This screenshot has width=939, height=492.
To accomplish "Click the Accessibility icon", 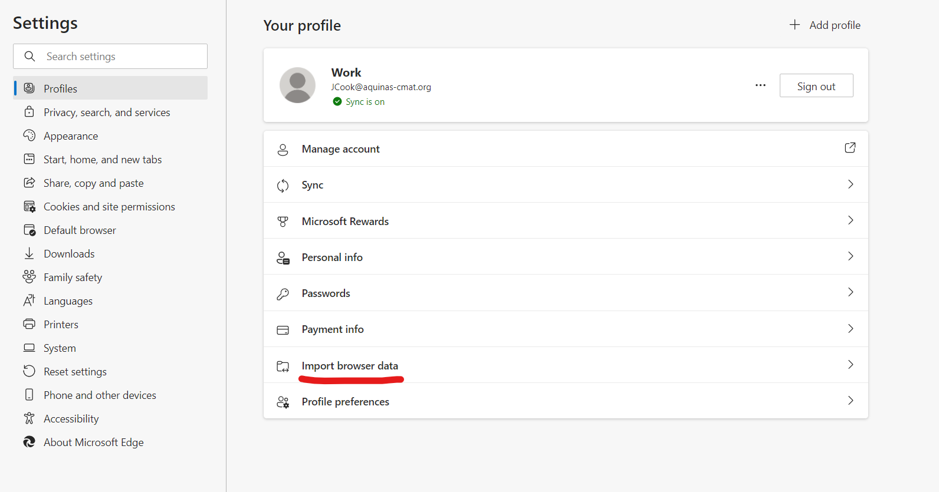I will click(x=29, y=418).
